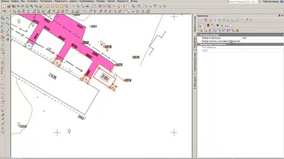This screenshot has width=284, height=159.
Task: Open the Построения menu
Action: tap(46, 1)
